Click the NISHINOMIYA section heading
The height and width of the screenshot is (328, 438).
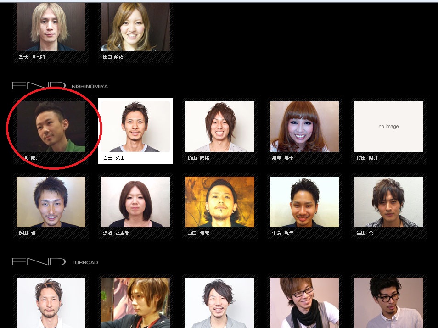click(90, 87)
